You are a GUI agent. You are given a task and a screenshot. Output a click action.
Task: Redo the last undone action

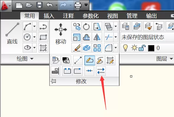pyautogui.click(x=63, y=5)
